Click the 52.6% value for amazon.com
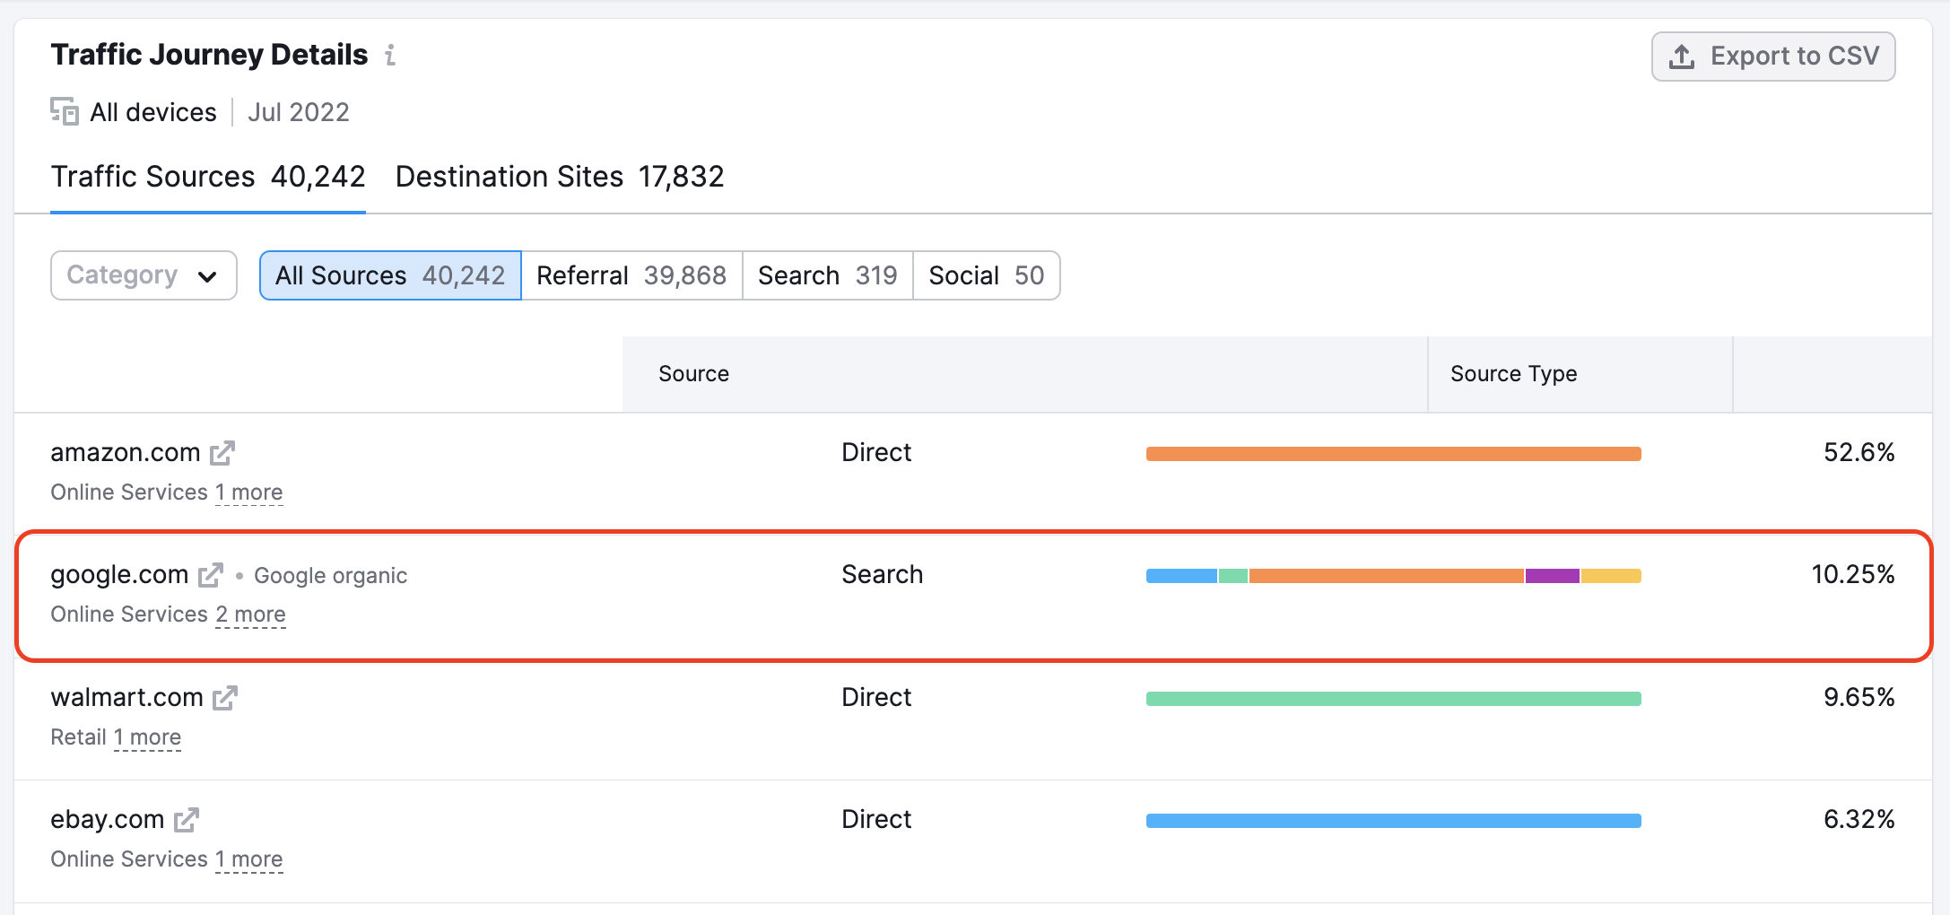The width and height of the screenshot is (1950, 915). coord(1859,452)
